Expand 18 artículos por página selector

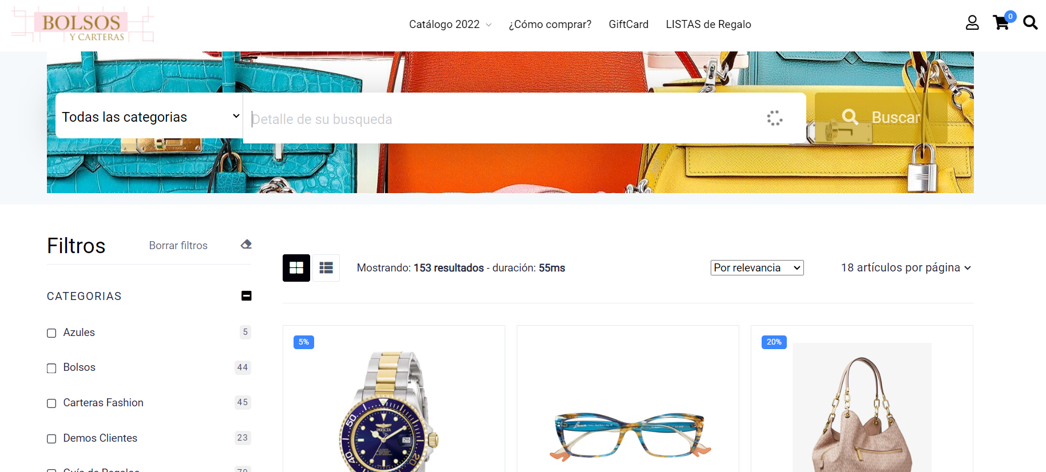tap(906, 268)
